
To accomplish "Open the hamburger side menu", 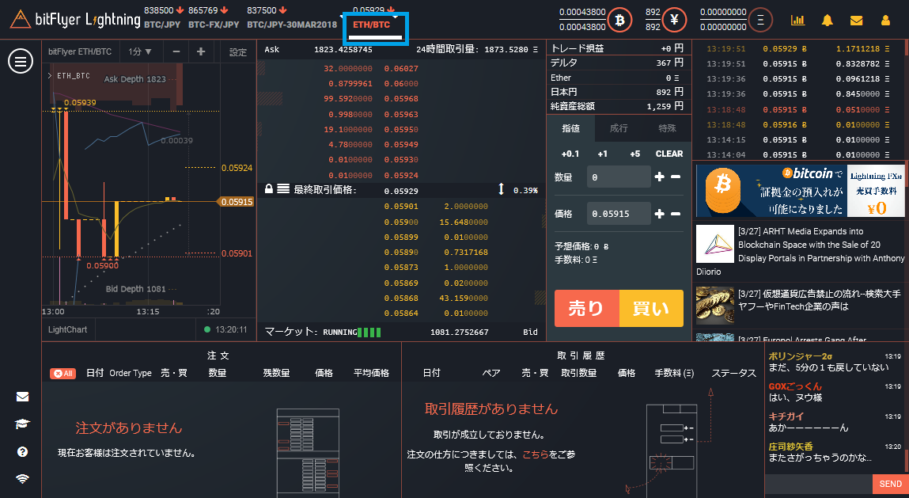I will pos(21,61).
